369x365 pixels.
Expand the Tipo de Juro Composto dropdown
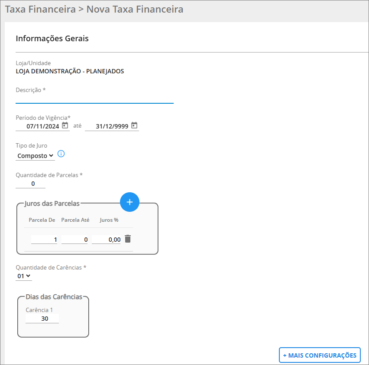(36, 156)
